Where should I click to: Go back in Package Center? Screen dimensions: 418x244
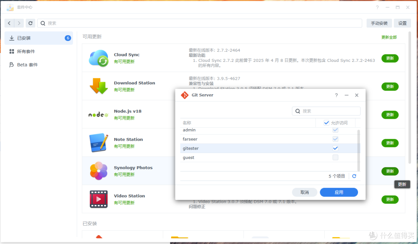(x=9, y=23)
